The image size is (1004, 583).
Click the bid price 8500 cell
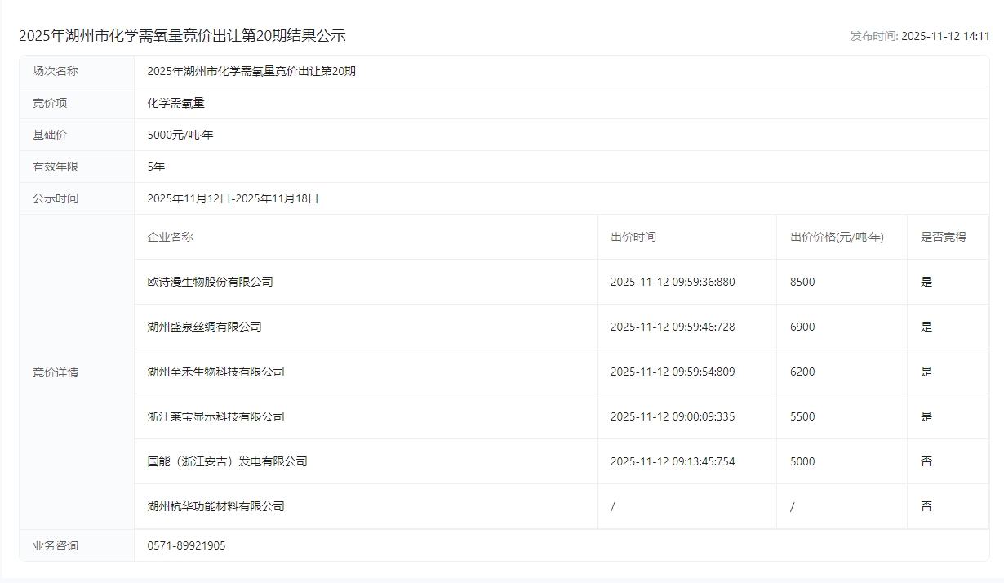(802, 282)
